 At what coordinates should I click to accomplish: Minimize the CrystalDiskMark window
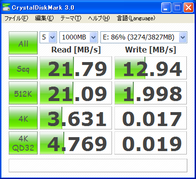coord(166,8)
